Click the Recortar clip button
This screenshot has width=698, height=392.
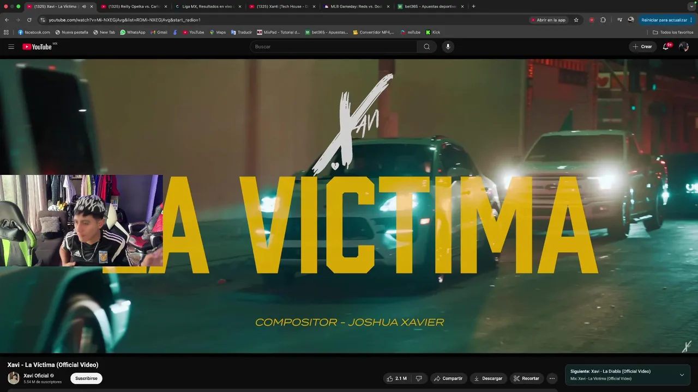tap(527, 378)
